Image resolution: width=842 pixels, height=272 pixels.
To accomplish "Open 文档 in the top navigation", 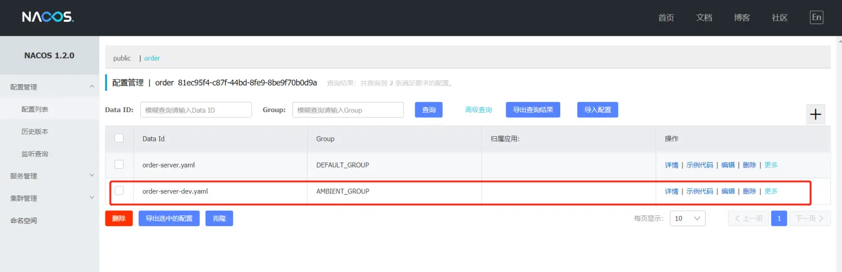I will point(704,17).
